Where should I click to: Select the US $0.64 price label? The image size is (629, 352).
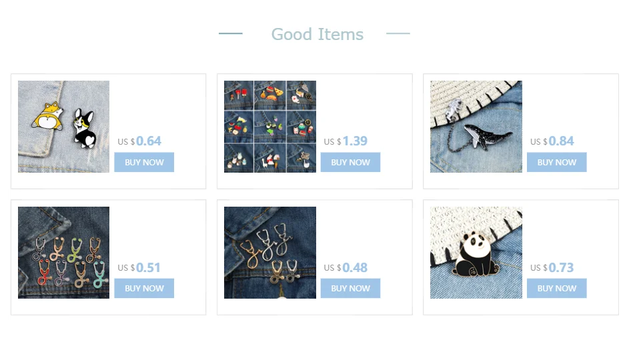click(x=139, y=141)
